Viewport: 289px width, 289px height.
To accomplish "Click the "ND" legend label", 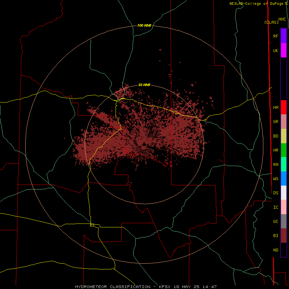I will coord(276,250).
